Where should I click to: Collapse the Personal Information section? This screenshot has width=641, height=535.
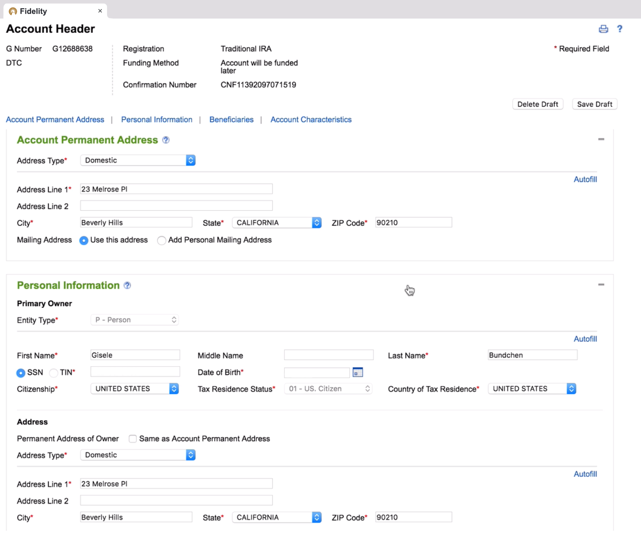[601, 285]
